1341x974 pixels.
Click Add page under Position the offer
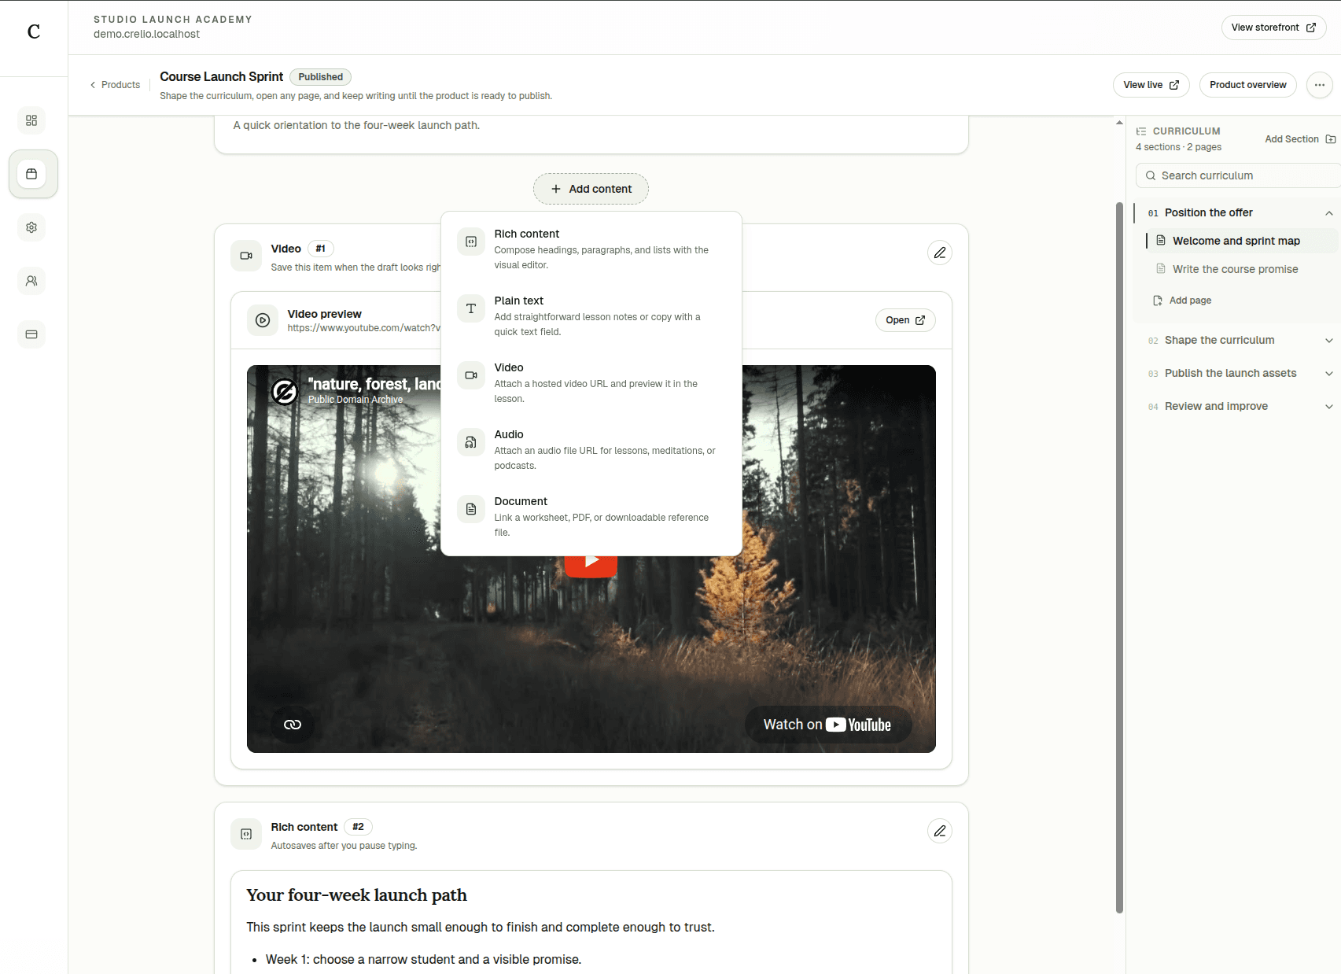click(x=1182, y=301)
